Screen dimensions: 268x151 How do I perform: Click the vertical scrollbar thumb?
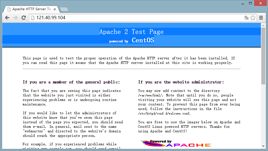(263, 56)
